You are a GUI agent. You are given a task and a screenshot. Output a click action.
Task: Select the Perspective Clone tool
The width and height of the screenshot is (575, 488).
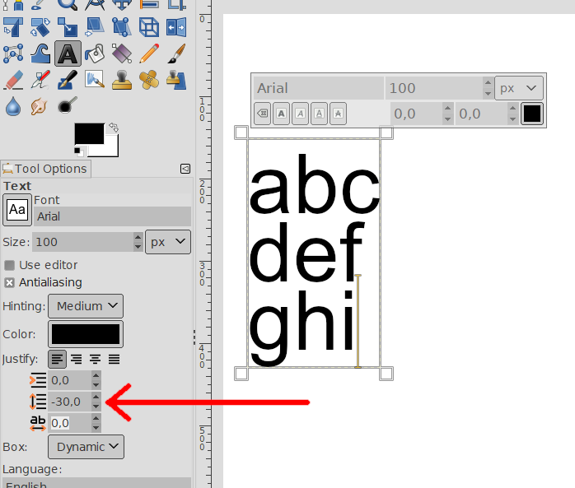coord(176,80)
